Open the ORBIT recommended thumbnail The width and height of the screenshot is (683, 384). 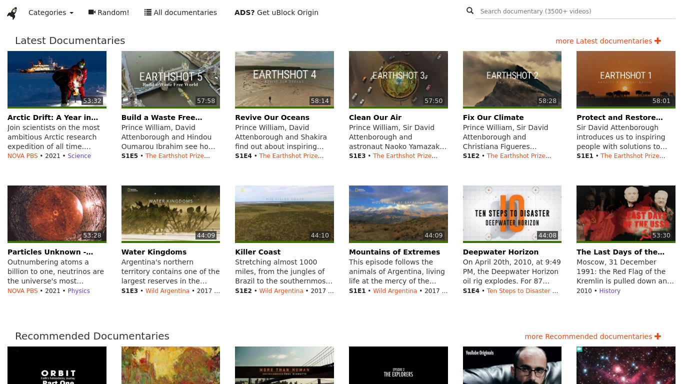(57, 365)
